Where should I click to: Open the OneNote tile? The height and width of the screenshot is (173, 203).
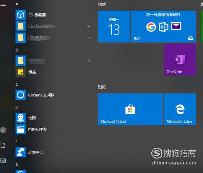pos(180,60)
